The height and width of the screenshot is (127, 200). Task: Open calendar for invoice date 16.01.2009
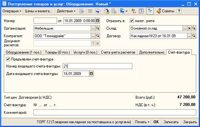[91, 74]
